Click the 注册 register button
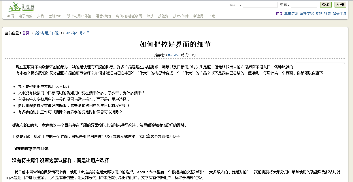Image resolution: width=353 pixels, height=182 pixels. tap(340, 4)
